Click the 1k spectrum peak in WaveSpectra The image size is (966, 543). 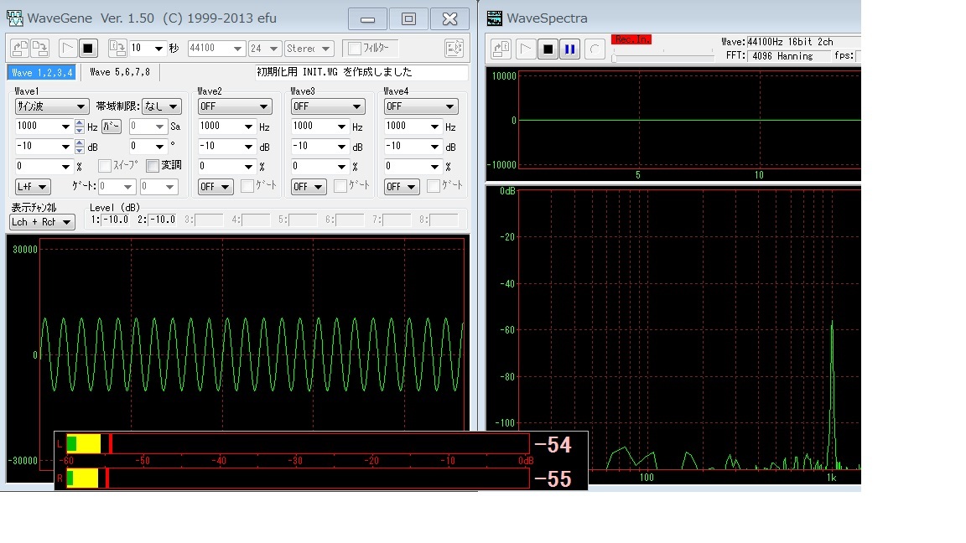coord(832,394)
